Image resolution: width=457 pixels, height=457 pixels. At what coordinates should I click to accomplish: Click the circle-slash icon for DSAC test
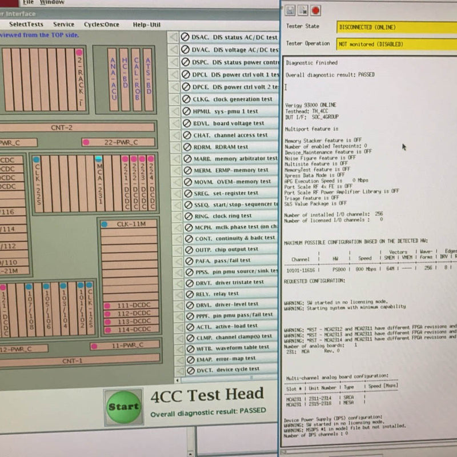click(185, 37)
